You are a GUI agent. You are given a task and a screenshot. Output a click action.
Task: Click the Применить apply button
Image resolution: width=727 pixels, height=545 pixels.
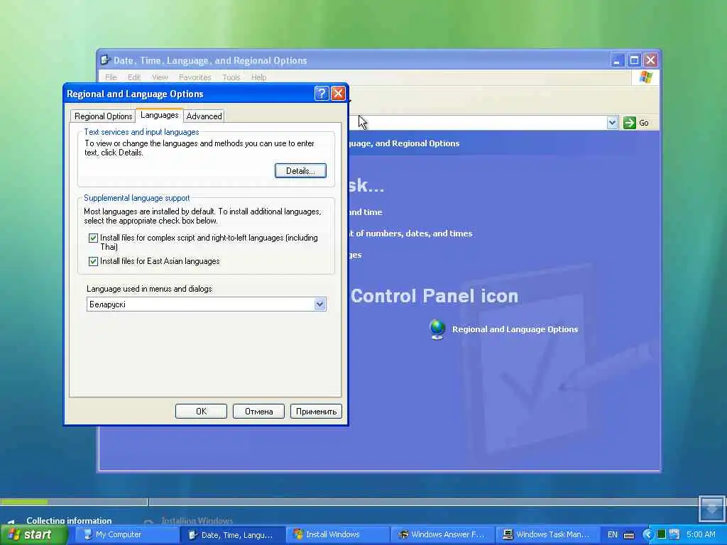[316, 412]
